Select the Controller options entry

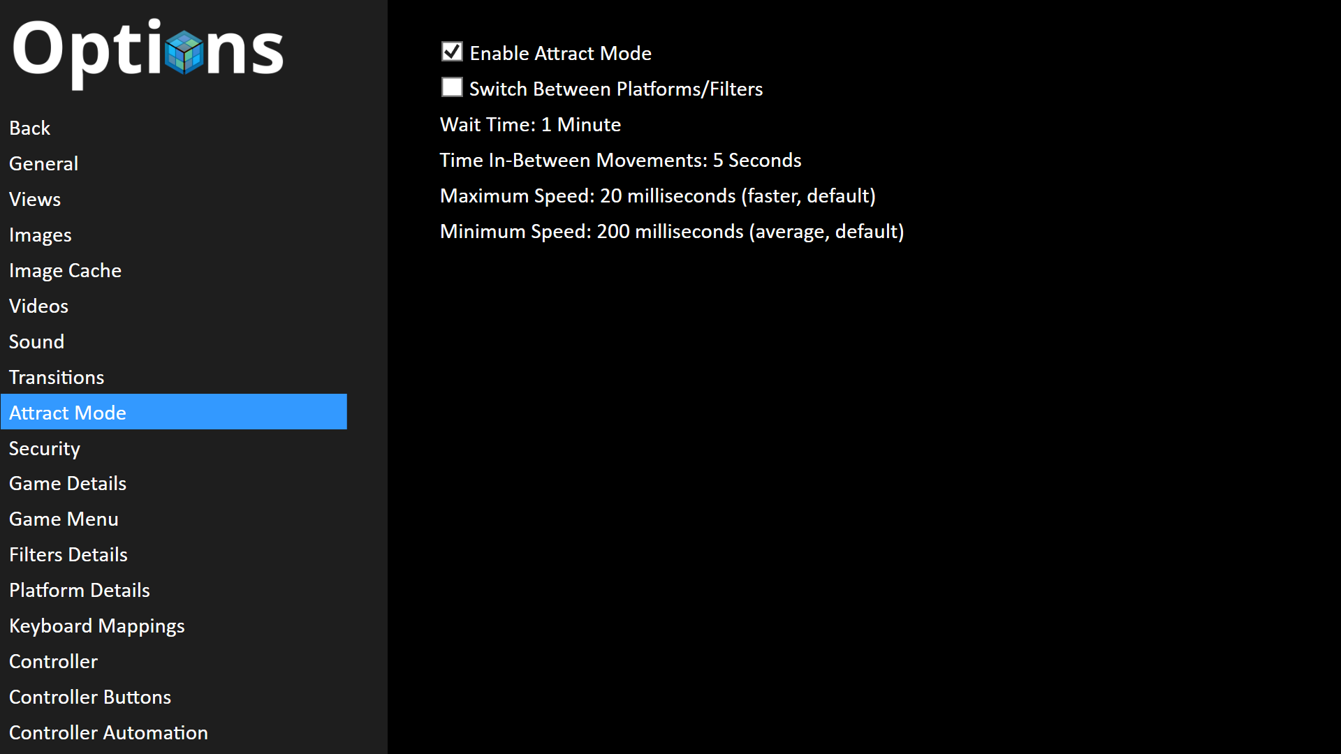(53, 661)
